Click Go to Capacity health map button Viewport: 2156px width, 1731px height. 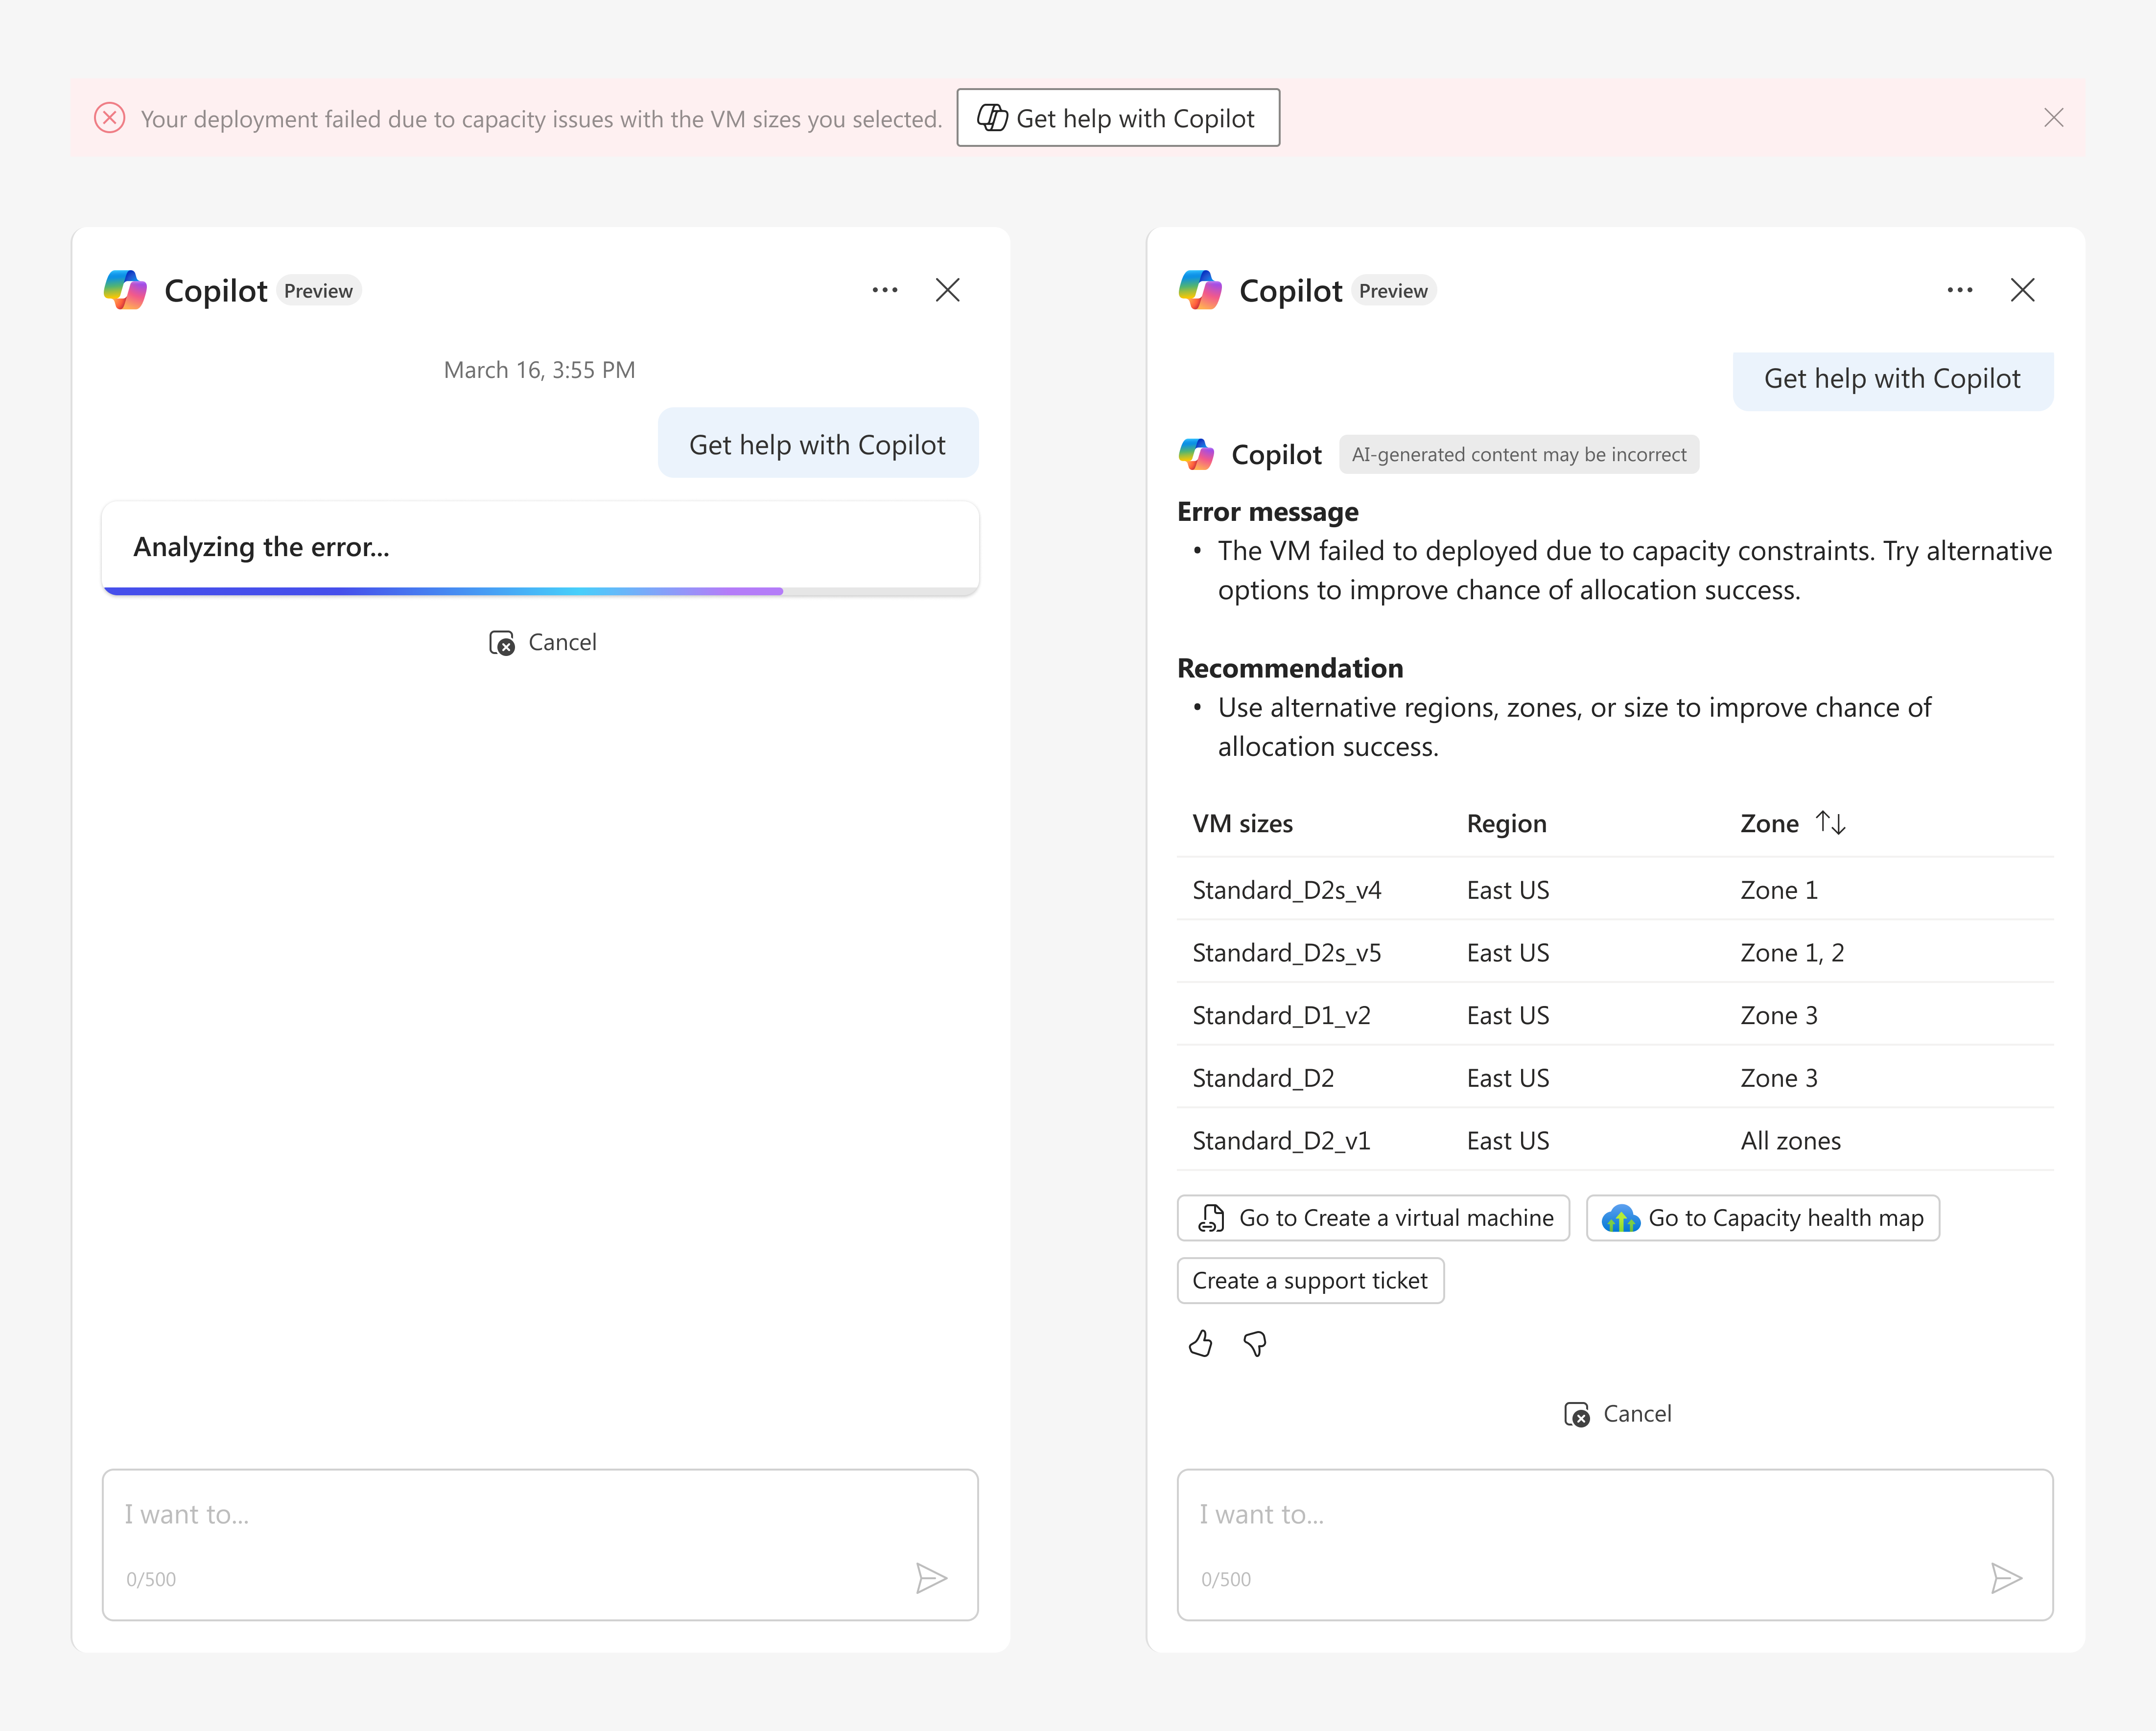click(1763, 1218)
